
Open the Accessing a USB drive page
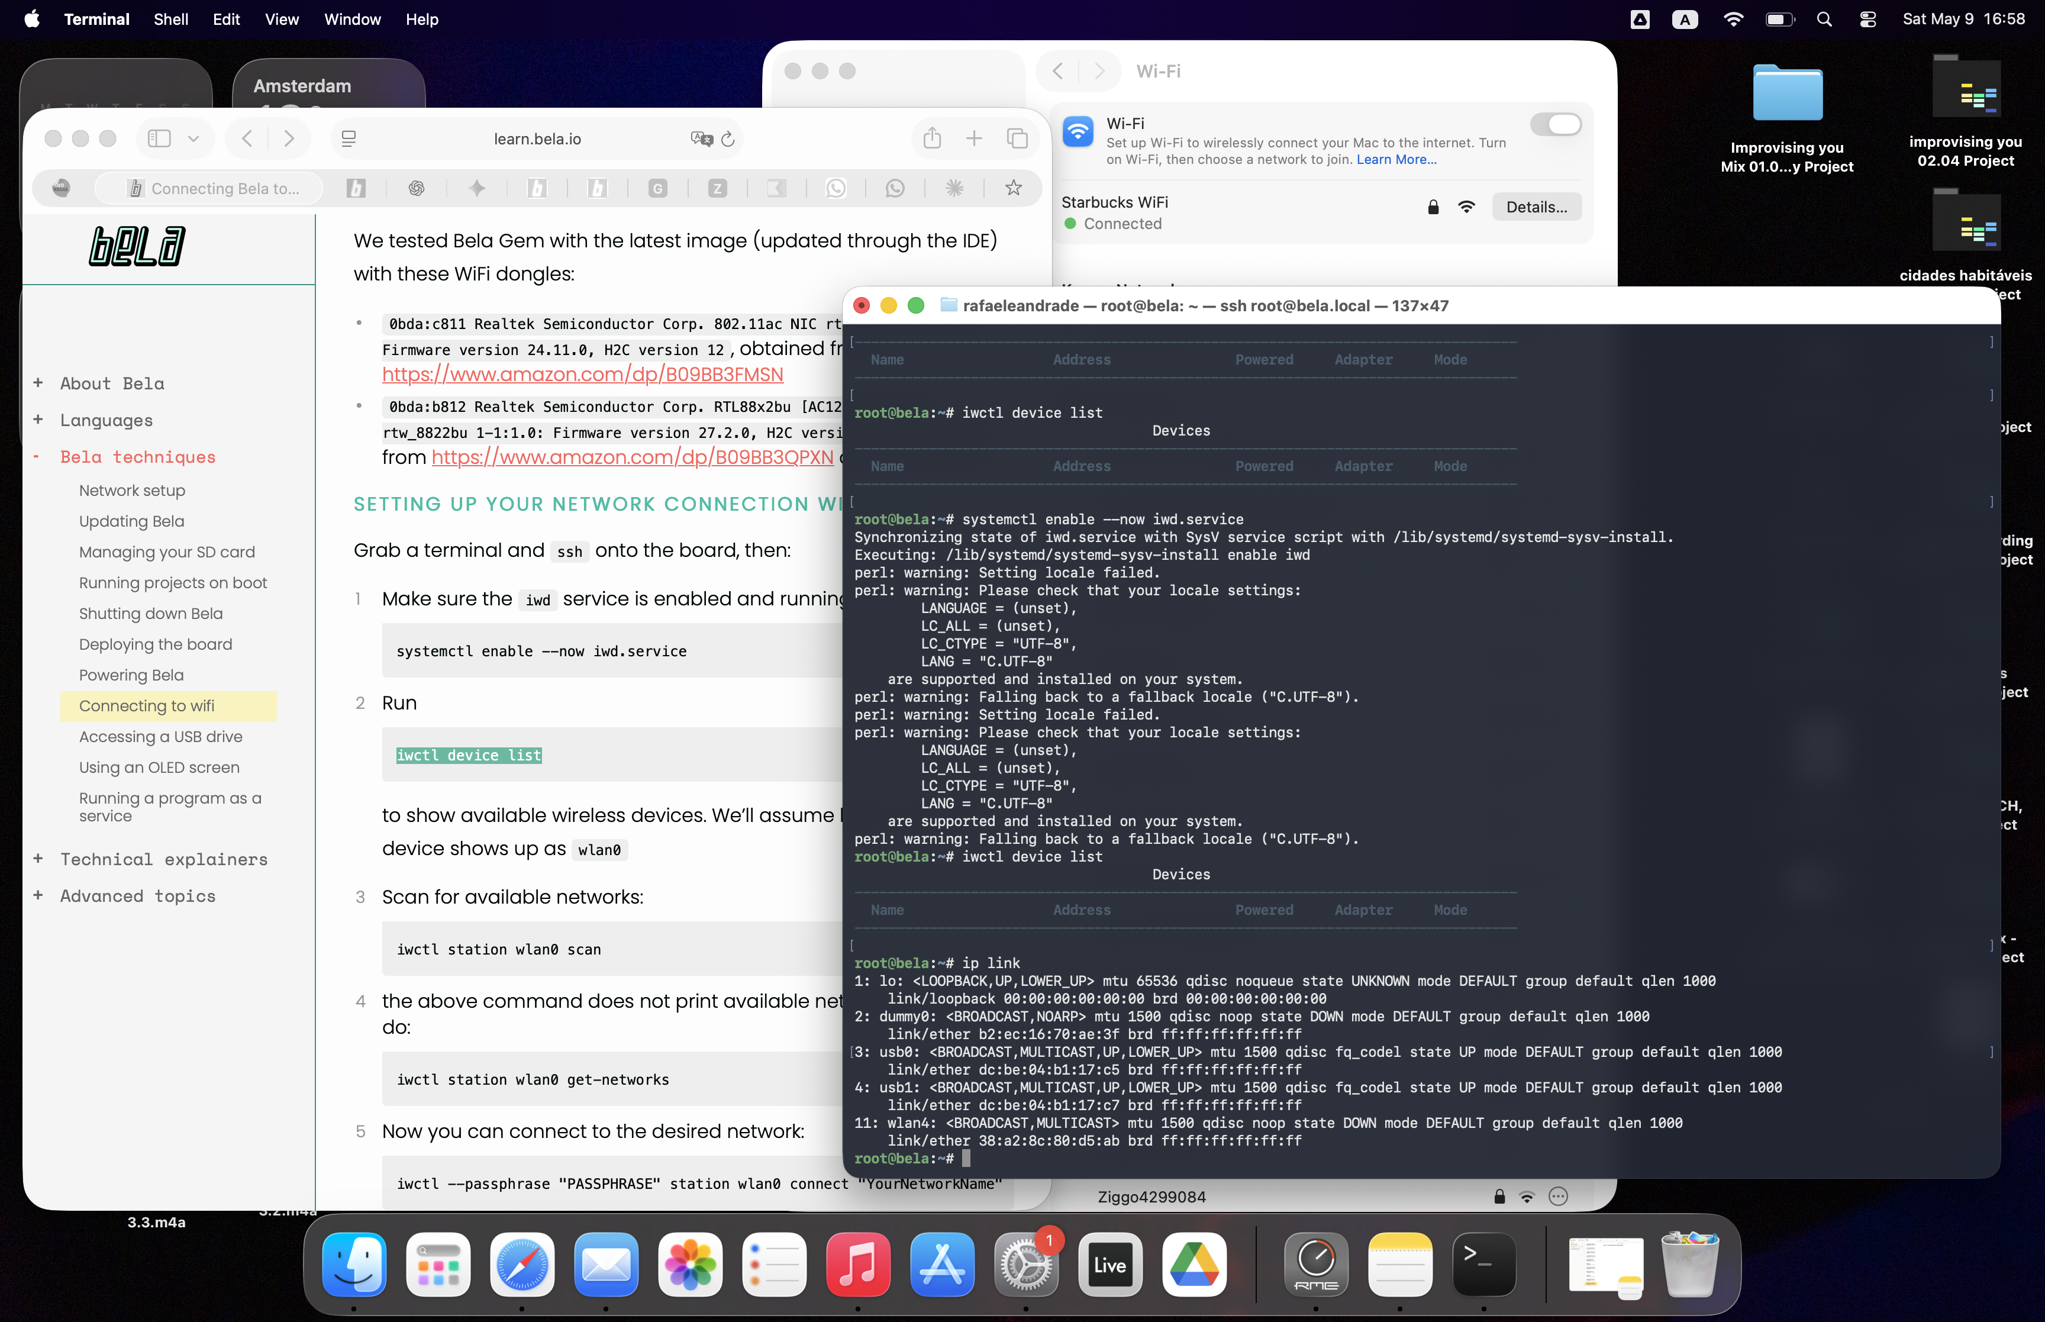(x=160, y=737)
